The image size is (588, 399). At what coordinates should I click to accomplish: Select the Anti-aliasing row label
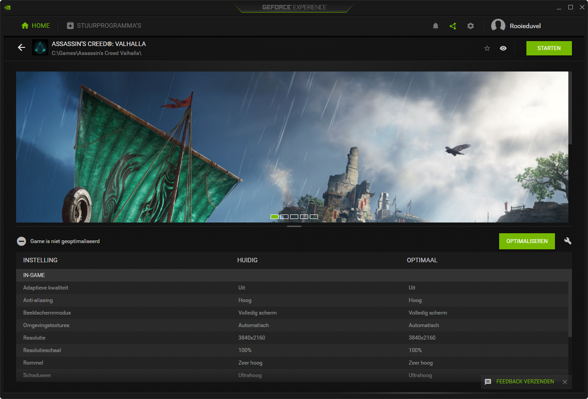(38, 300)
